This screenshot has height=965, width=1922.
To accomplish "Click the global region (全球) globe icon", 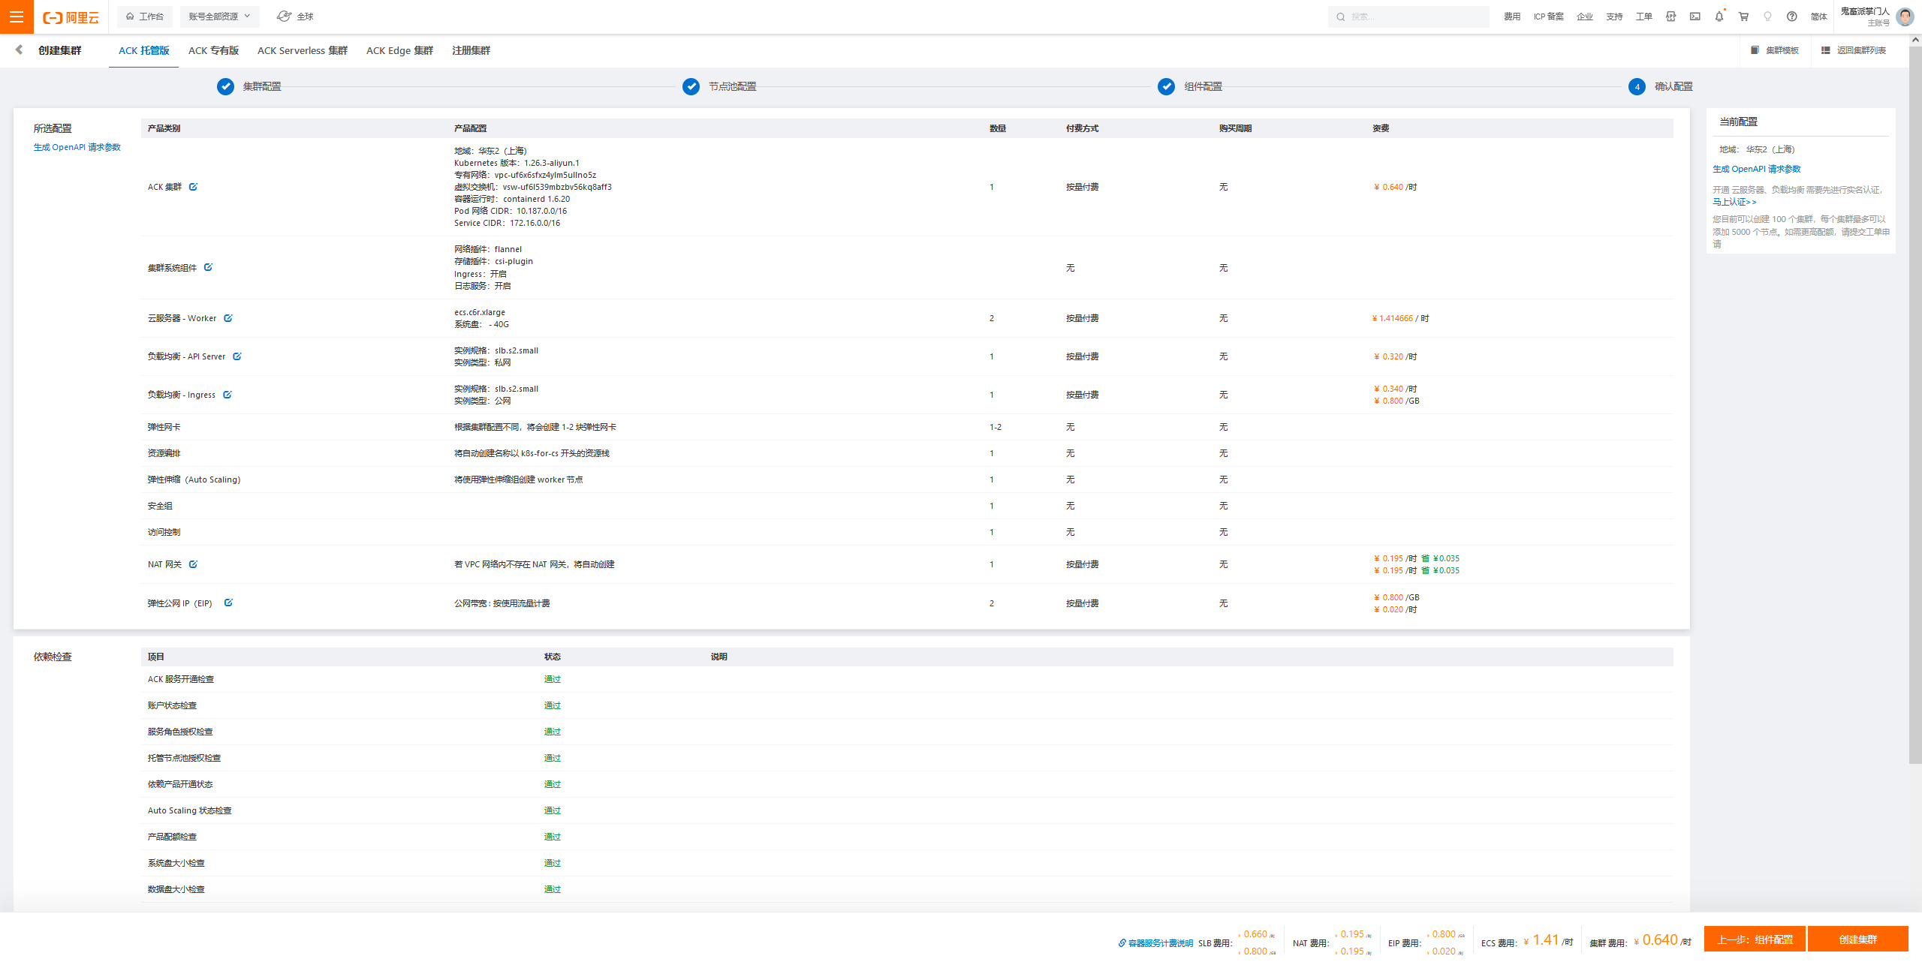I will click(284, 17).
